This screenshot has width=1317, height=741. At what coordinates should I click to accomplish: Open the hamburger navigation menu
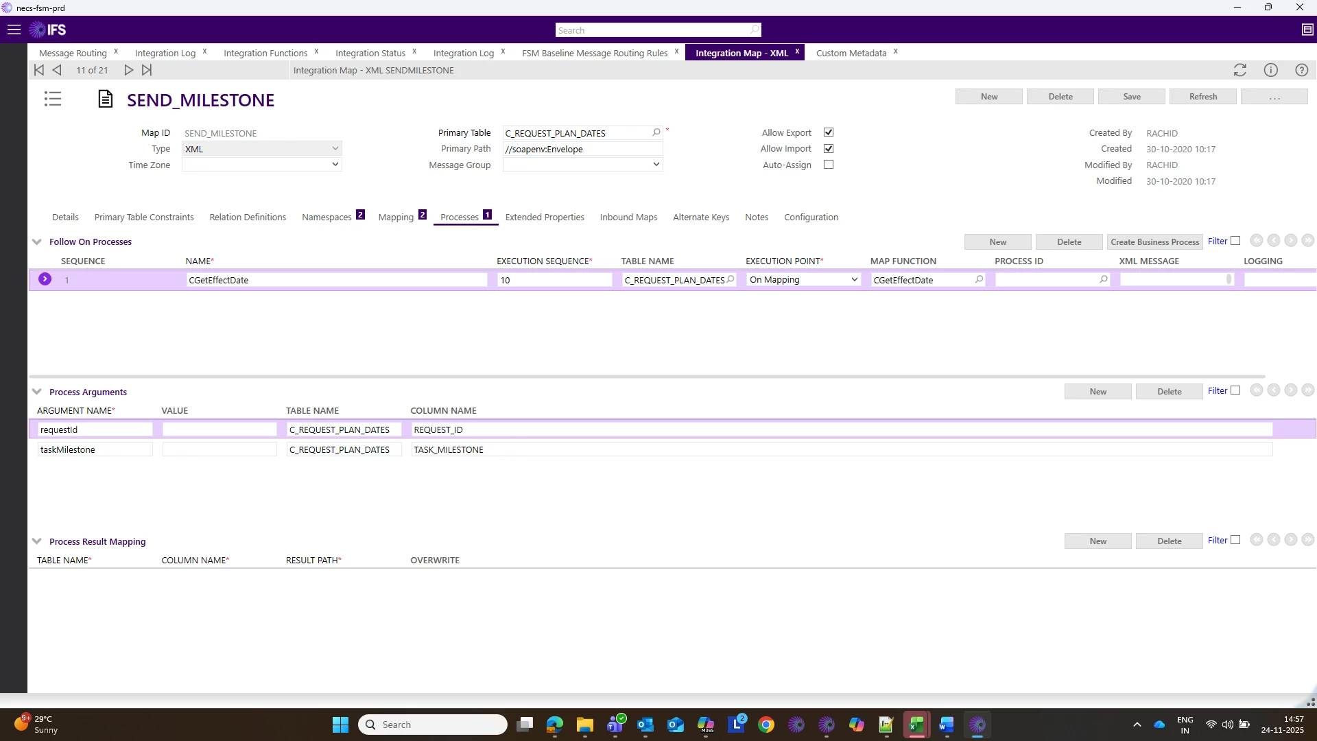coord(14,30)
